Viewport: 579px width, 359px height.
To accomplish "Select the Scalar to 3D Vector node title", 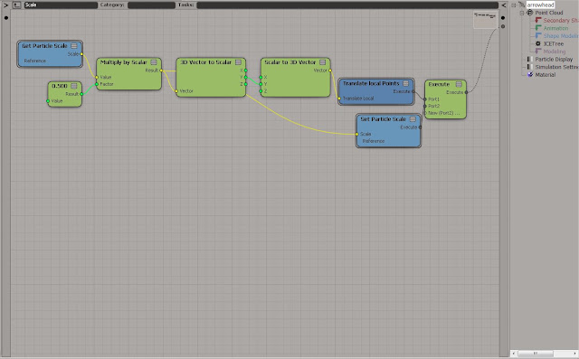I will click(x=290, y=62).
